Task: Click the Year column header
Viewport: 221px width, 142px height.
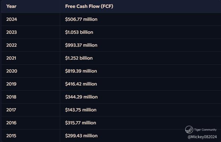Action: (x=11, y=6)
